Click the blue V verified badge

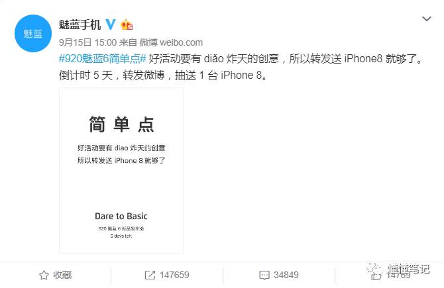tap(111, 24)
